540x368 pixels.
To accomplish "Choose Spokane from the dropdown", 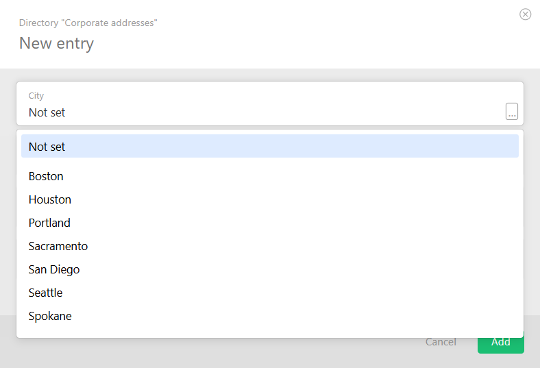I will click(x=50, y=316).
